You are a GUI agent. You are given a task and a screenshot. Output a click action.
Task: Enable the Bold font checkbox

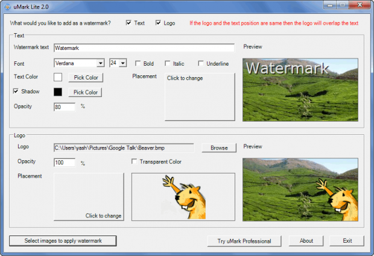(x=138, y=63)
